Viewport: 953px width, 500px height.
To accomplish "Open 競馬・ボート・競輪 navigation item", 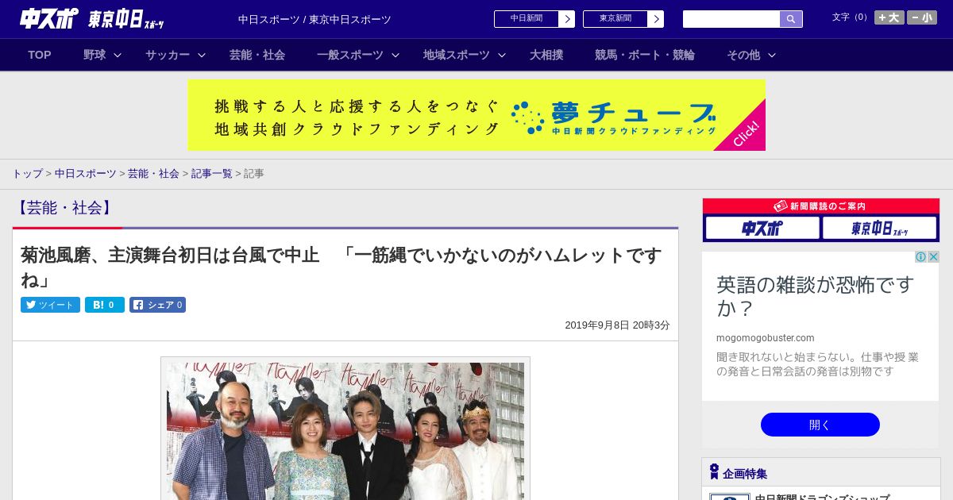I will coord(645,55).
